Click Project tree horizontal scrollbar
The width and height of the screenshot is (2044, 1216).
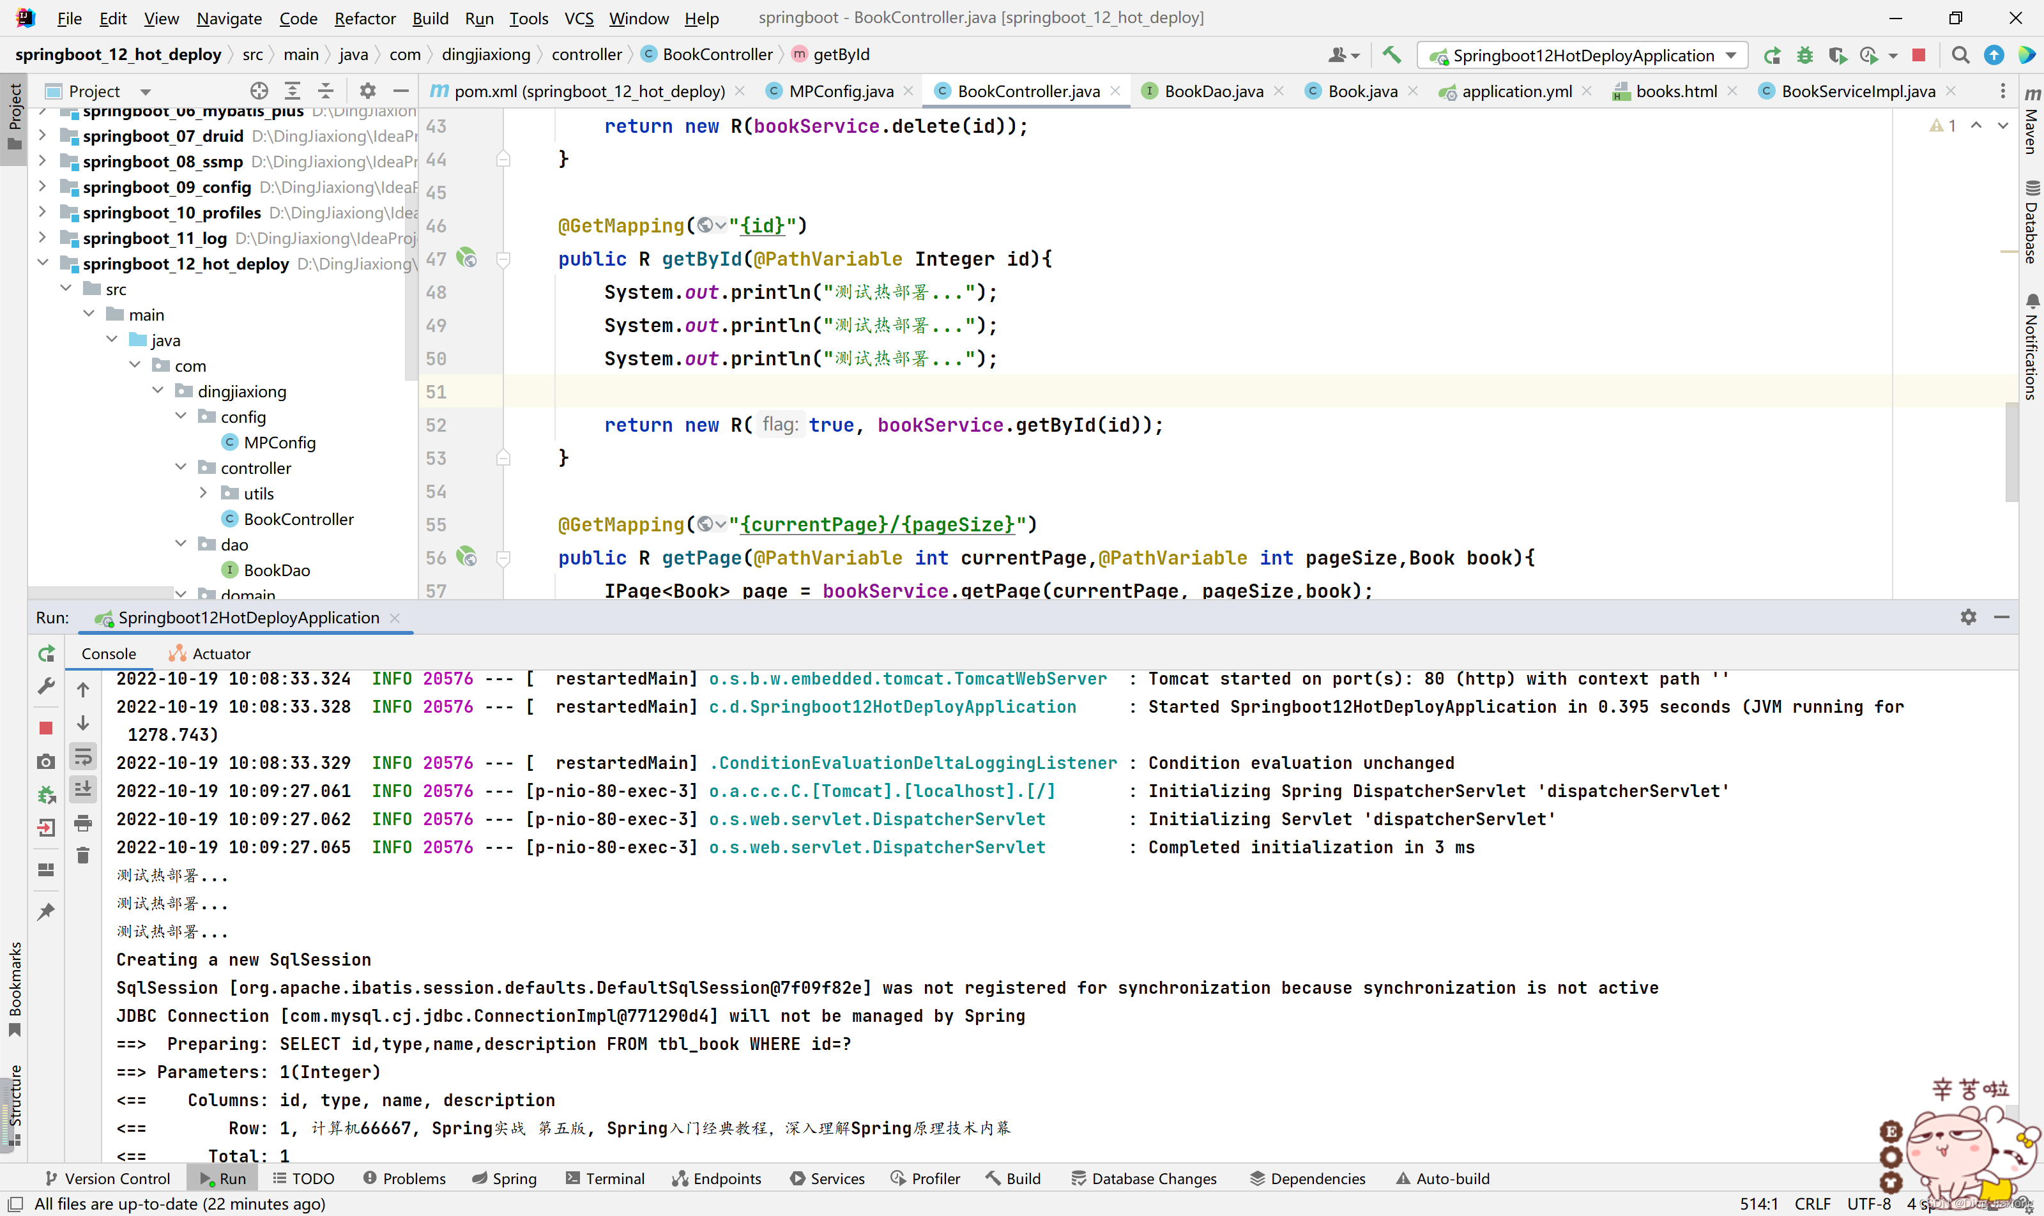[100, 591]
